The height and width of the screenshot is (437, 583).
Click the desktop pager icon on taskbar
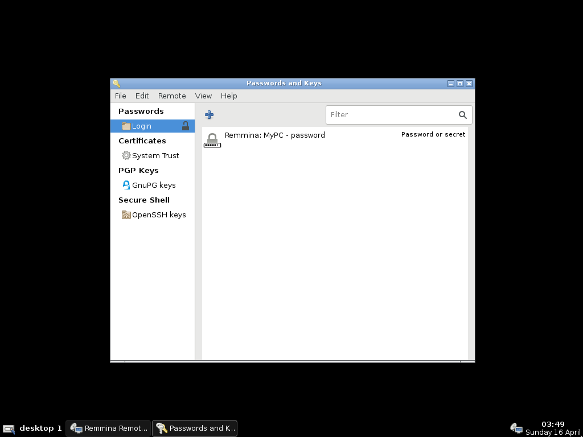pos(9,429)
